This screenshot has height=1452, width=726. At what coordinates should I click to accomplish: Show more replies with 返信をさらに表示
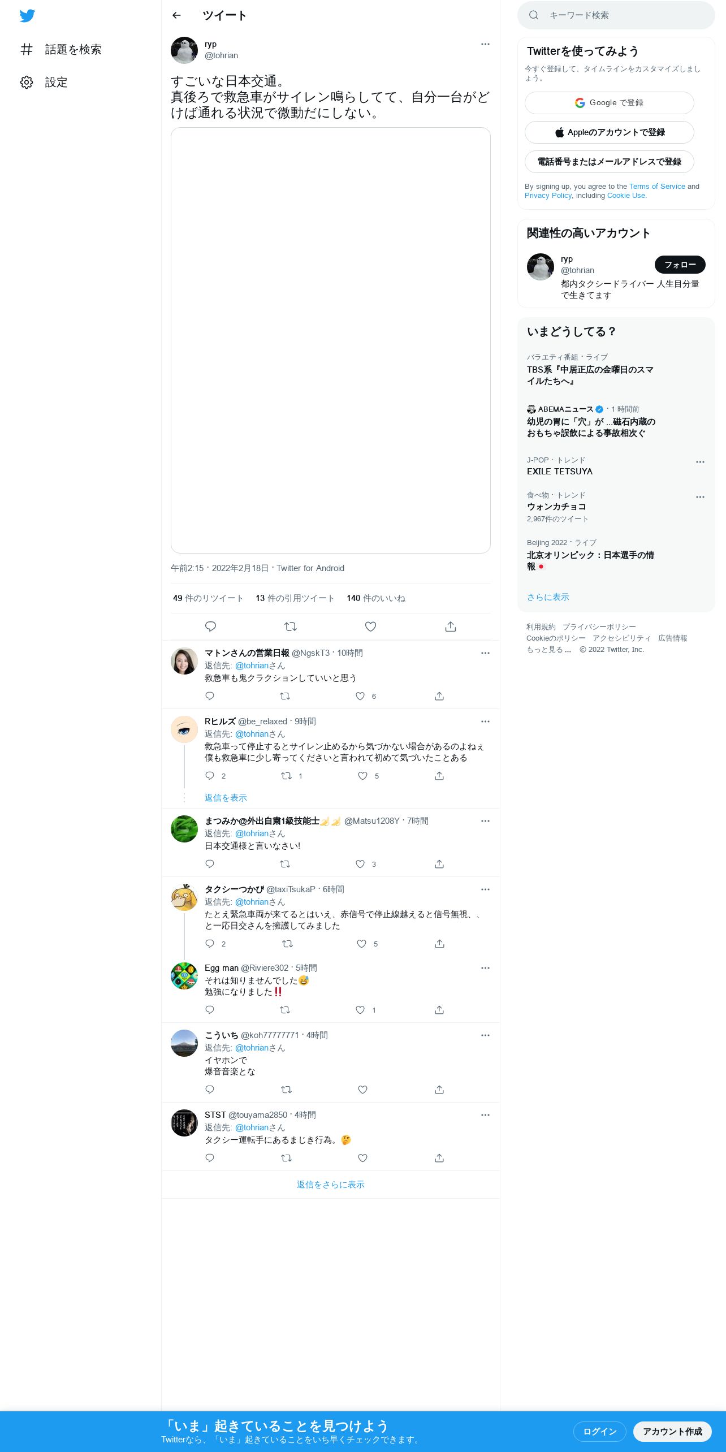click(x=331, y=1185)
